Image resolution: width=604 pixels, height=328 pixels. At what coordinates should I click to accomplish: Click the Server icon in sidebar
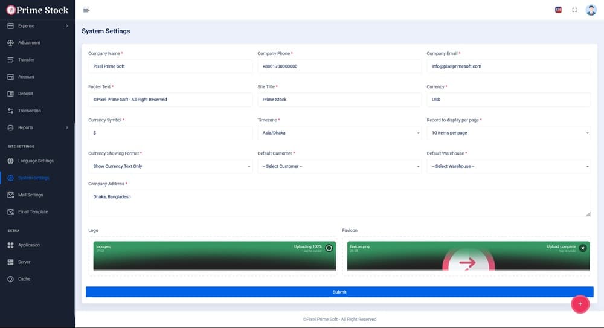[x=10, y=262]
